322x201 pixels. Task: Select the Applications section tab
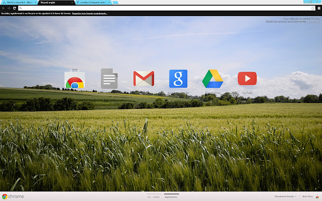[x=171, y=197]
